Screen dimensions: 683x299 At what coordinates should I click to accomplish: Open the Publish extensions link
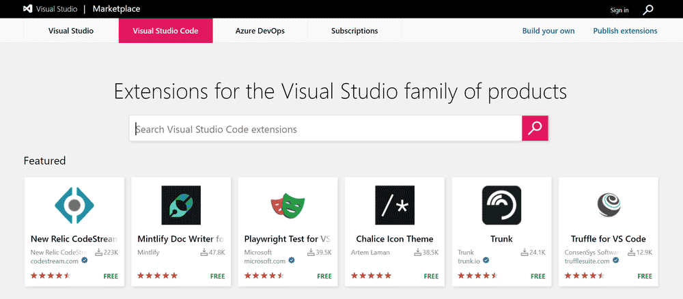[x=625, y=31]
